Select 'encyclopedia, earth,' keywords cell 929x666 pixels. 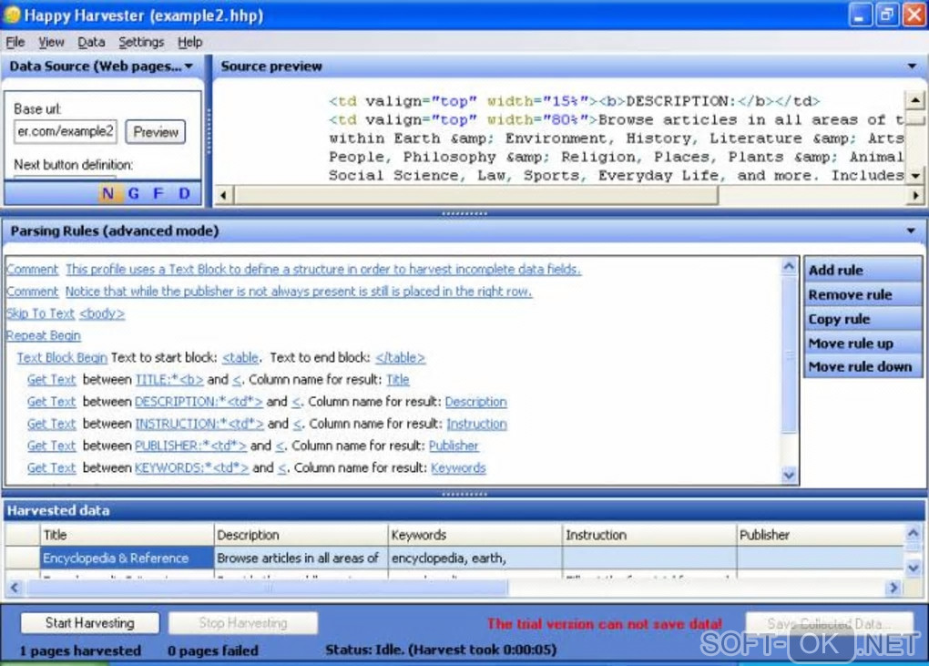point(475,558)
